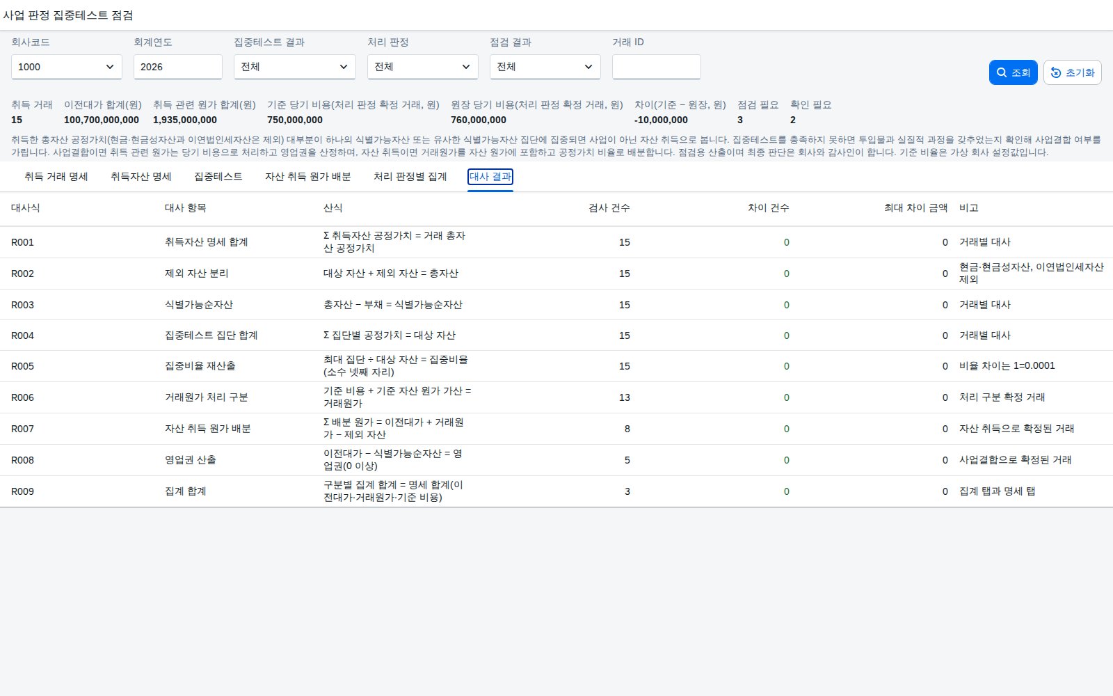Image resolution: width=1113 pixels, height=696 pixels.
Task: Switch to the 자산 취득 원가 배분 tab
Action: click(x=308, y=177)
